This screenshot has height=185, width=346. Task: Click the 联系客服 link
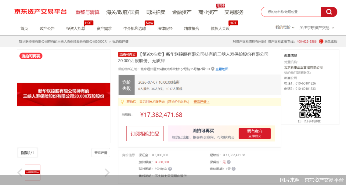331,42
